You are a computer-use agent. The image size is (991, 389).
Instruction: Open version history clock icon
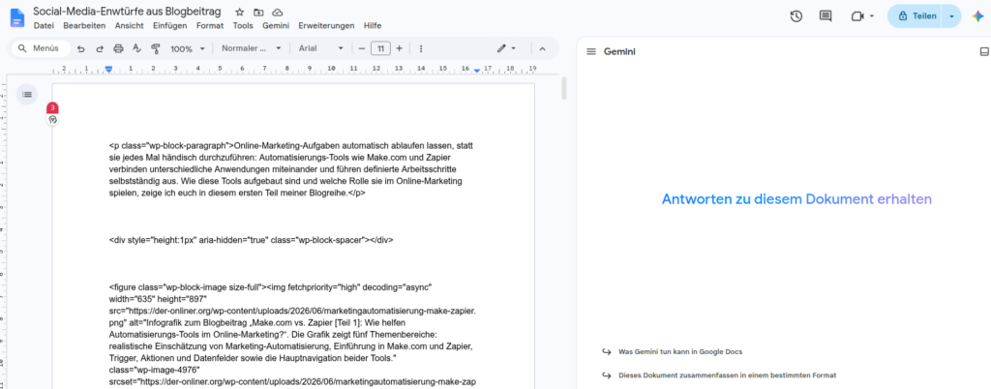[x=796, y=15]
